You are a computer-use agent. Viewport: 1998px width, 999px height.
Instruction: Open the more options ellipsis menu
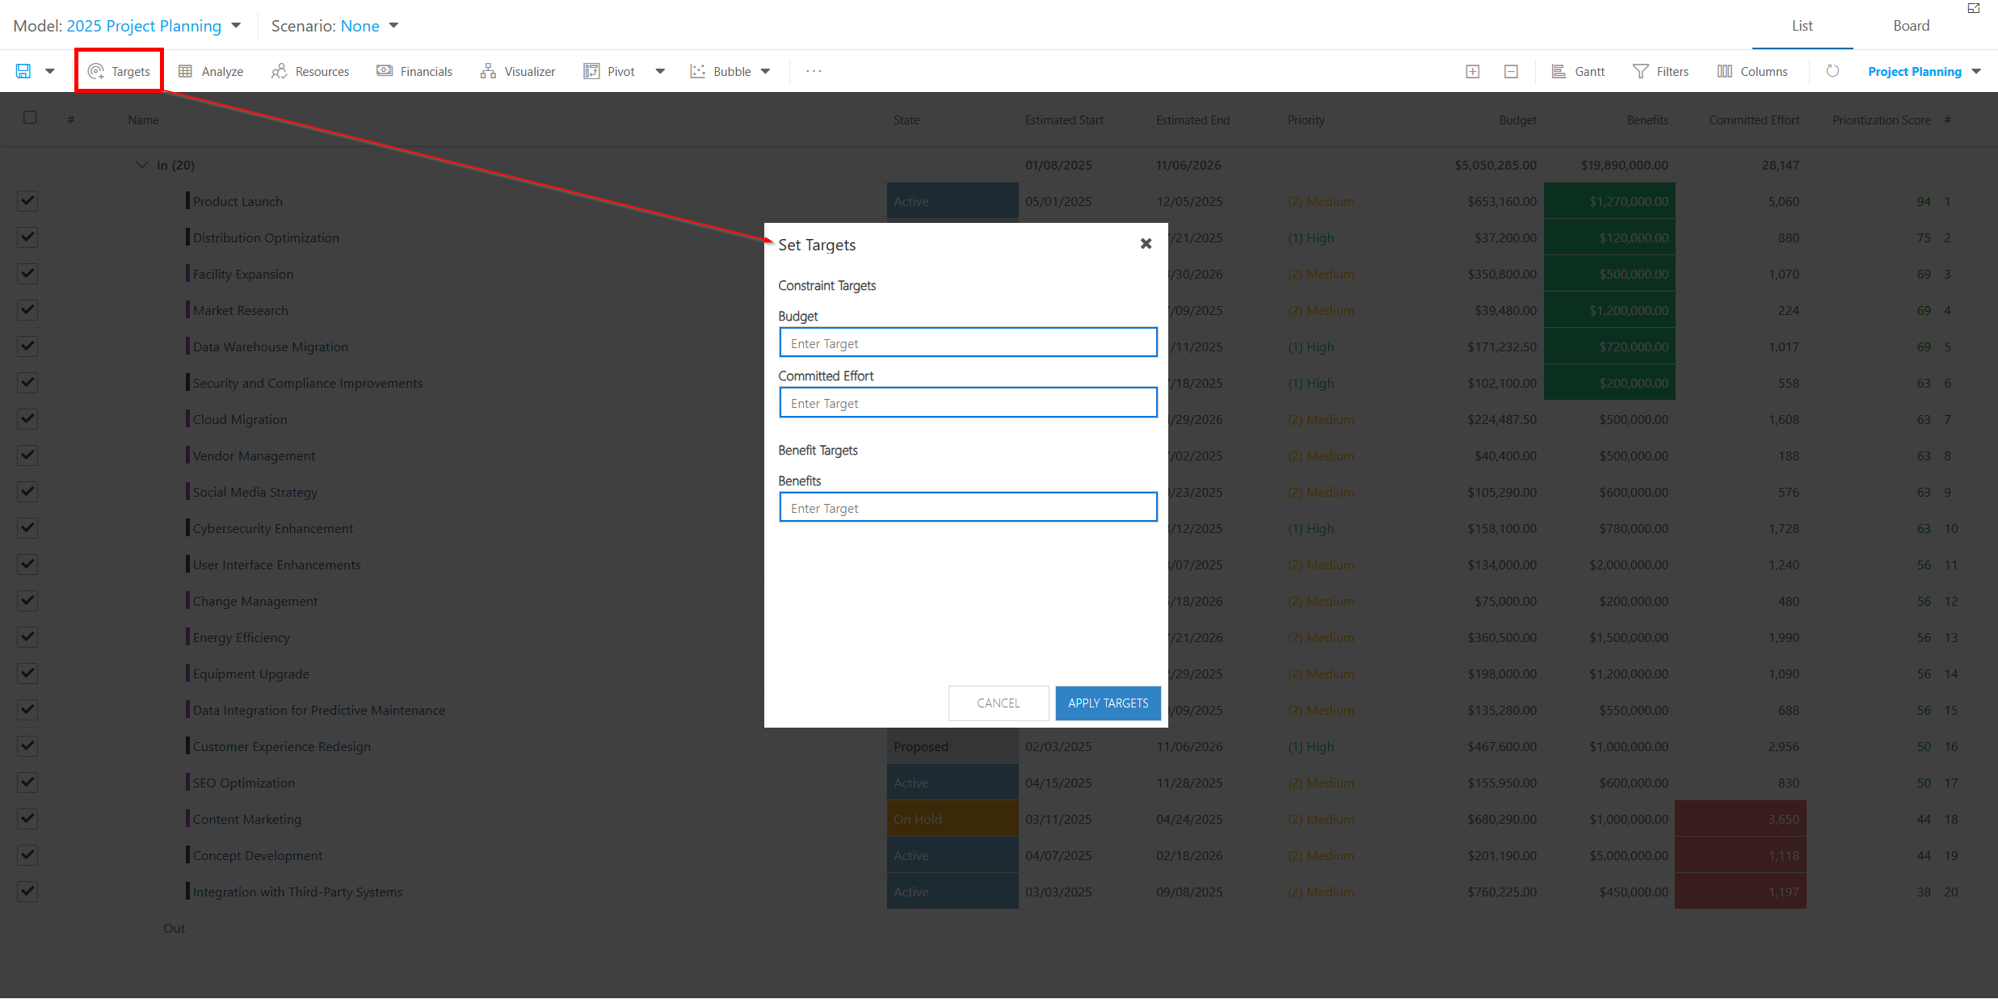pos(814,71)
